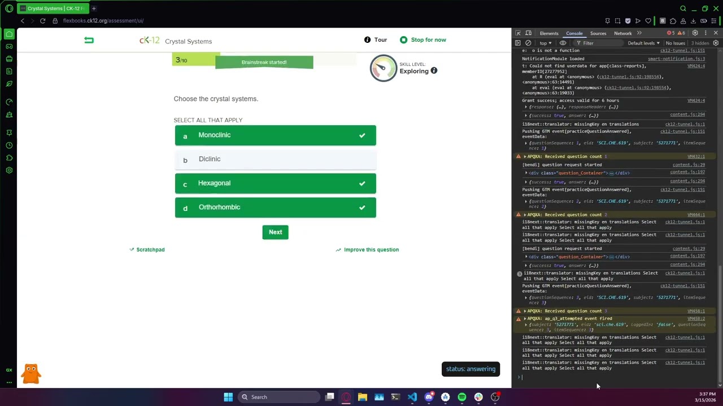Open Default levels dropdown
The width and height of the screenshot is (723, 406).
pos(643,43)
